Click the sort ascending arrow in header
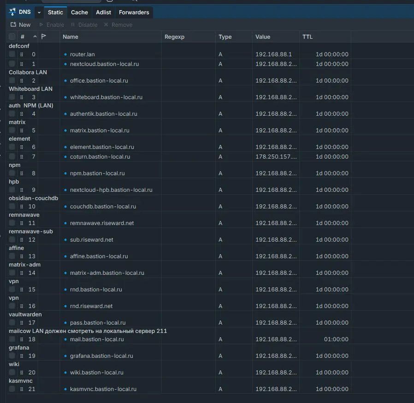The image size is (414, 403). 35,37
